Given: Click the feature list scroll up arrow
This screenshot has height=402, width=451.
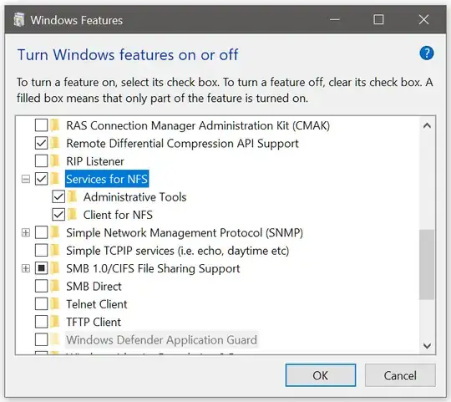Looking at the screenshot, I should pos(427,125).
